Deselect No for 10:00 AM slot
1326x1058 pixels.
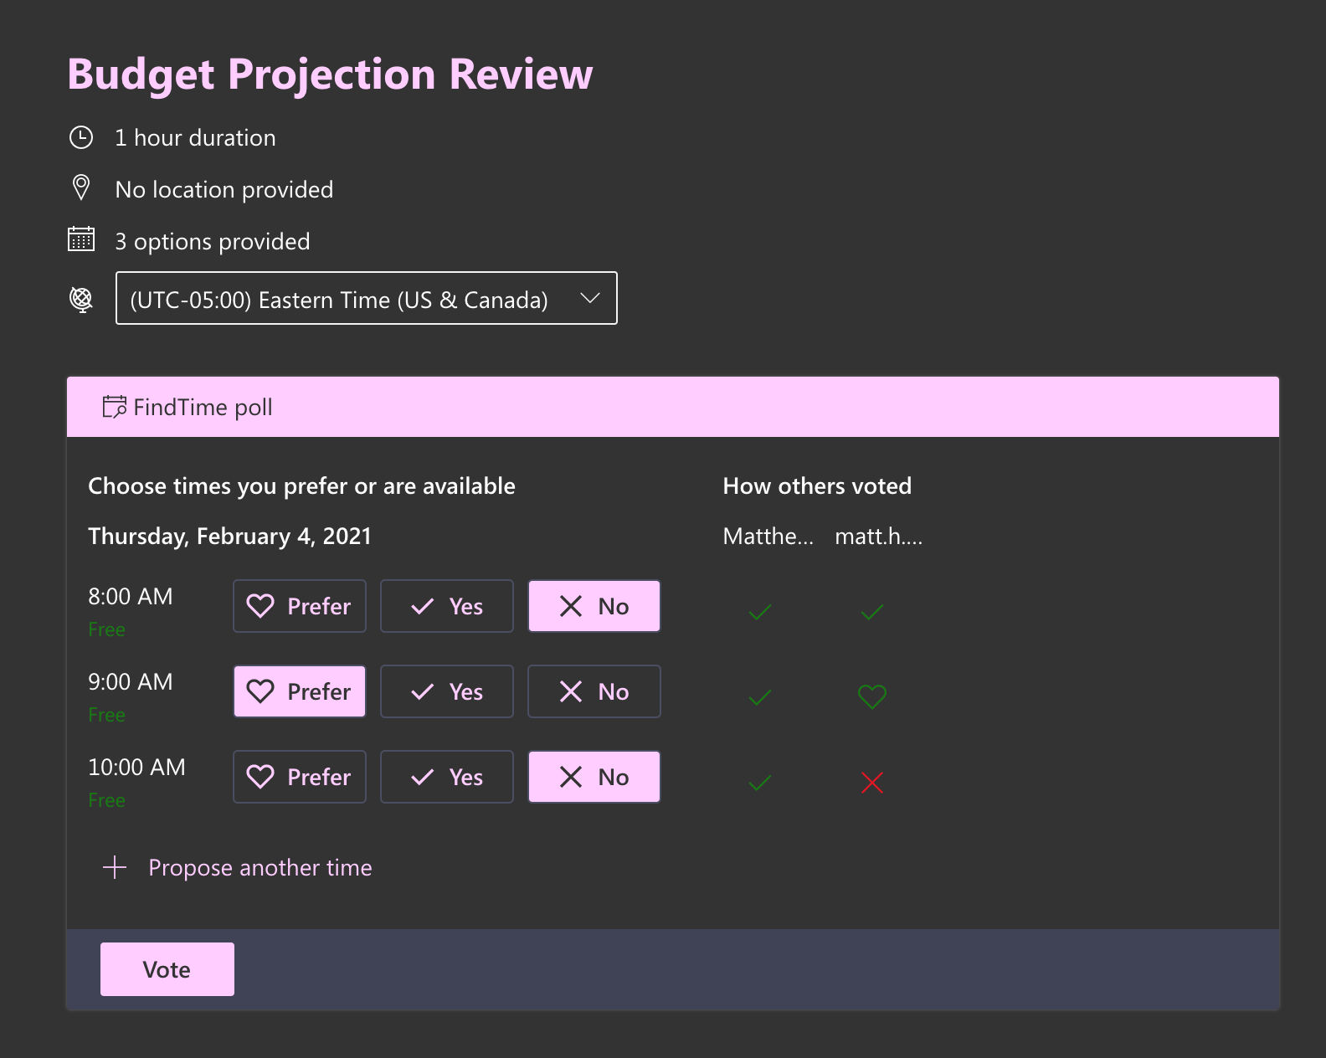[594, 777]
